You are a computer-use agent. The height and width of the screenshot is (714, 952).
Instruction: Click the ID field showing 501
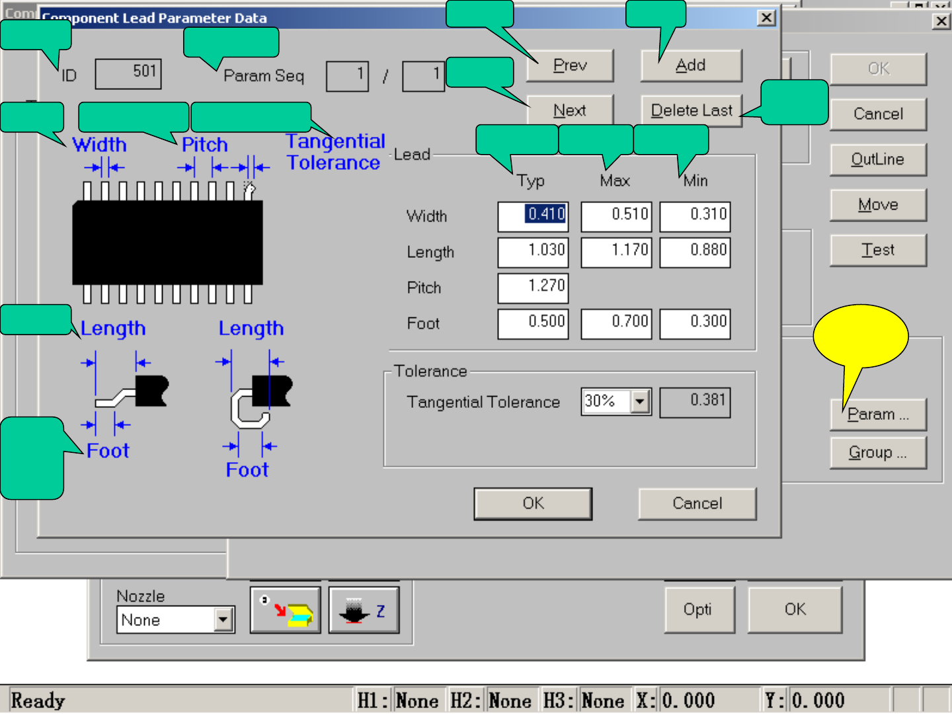128,73
